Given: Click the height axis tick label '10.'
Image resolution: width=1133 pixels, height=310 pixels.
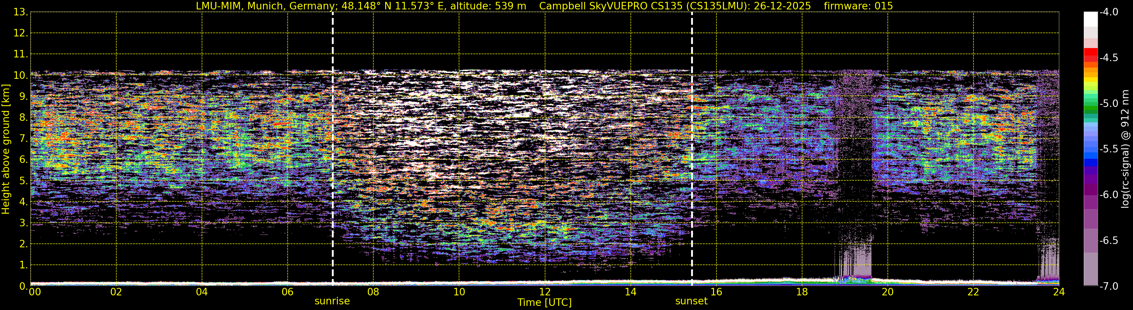Looking at the screenshot, I should click(x=21, y=75).
